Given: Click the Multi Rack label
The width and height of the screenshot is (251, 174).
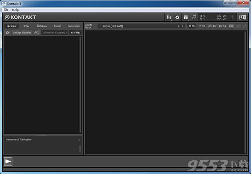Looking at the screenshot, I should click(x=89, y=26).
